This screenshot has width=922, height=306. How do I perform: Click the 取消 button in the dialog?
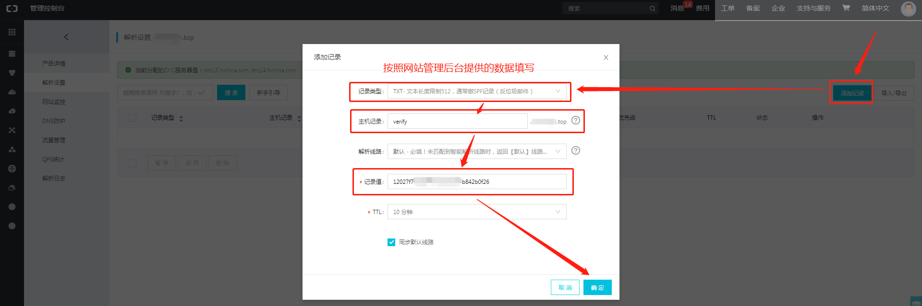click(565, 287)
